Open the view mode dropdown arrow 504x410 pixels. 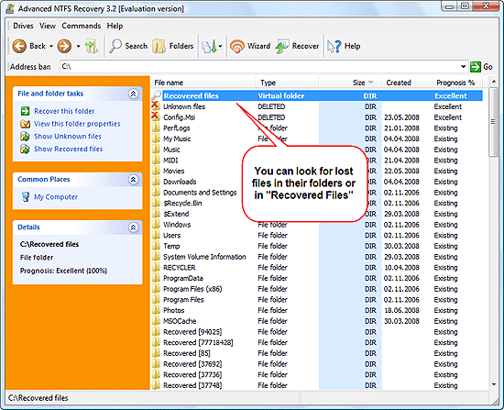220,47
